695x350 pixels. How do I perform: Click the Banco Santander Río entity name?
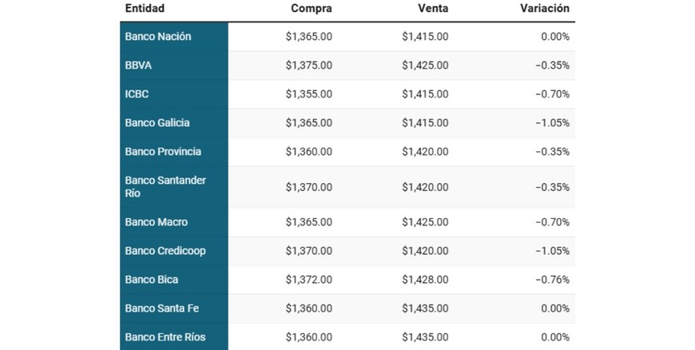point(165,187)
